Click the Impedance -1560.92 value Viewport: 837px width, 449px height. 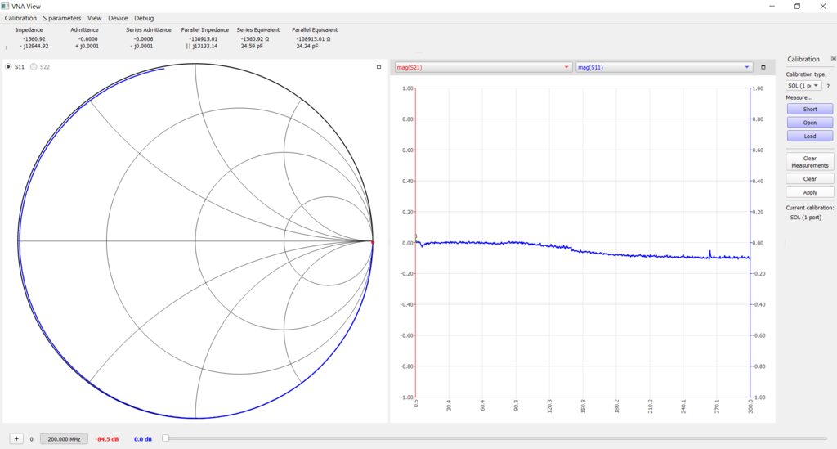point(34,39)
